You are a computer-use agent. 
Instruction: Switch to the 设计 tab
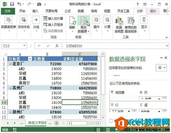point(153,11)
